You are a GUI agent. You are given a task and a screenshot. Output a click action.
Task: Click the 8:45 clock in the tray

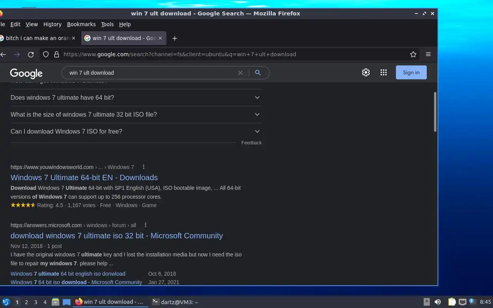click(485, 302)
